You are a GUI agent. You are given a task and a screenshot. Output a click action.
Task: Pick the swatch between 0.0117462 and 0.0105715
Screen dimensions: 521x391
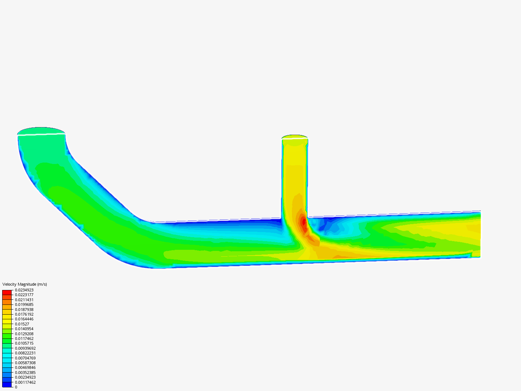click(7, 341)
